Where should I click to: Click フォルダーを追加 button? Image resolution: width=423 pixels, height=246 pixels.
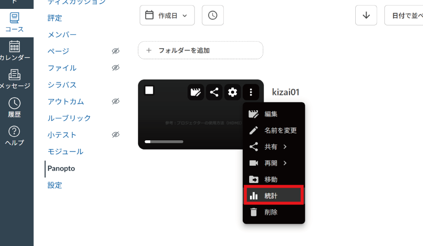pyautogui.click(x=200, y=50)
